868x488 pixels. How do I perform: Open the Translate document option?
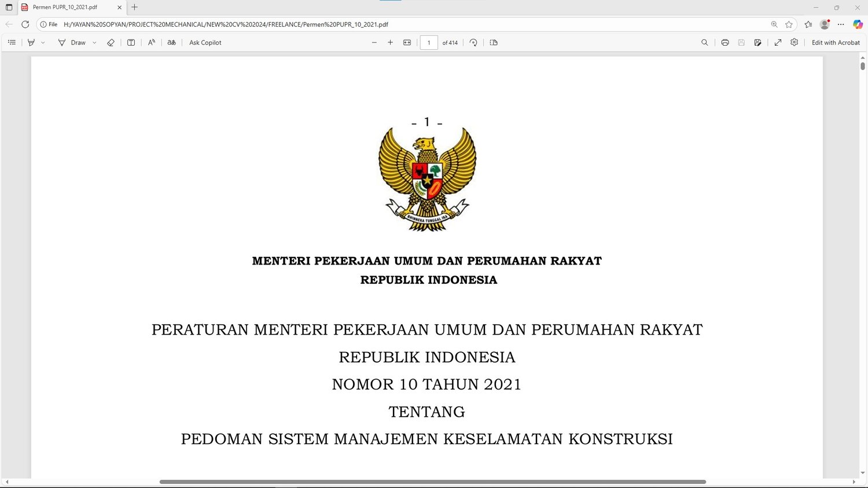(171, 42)
